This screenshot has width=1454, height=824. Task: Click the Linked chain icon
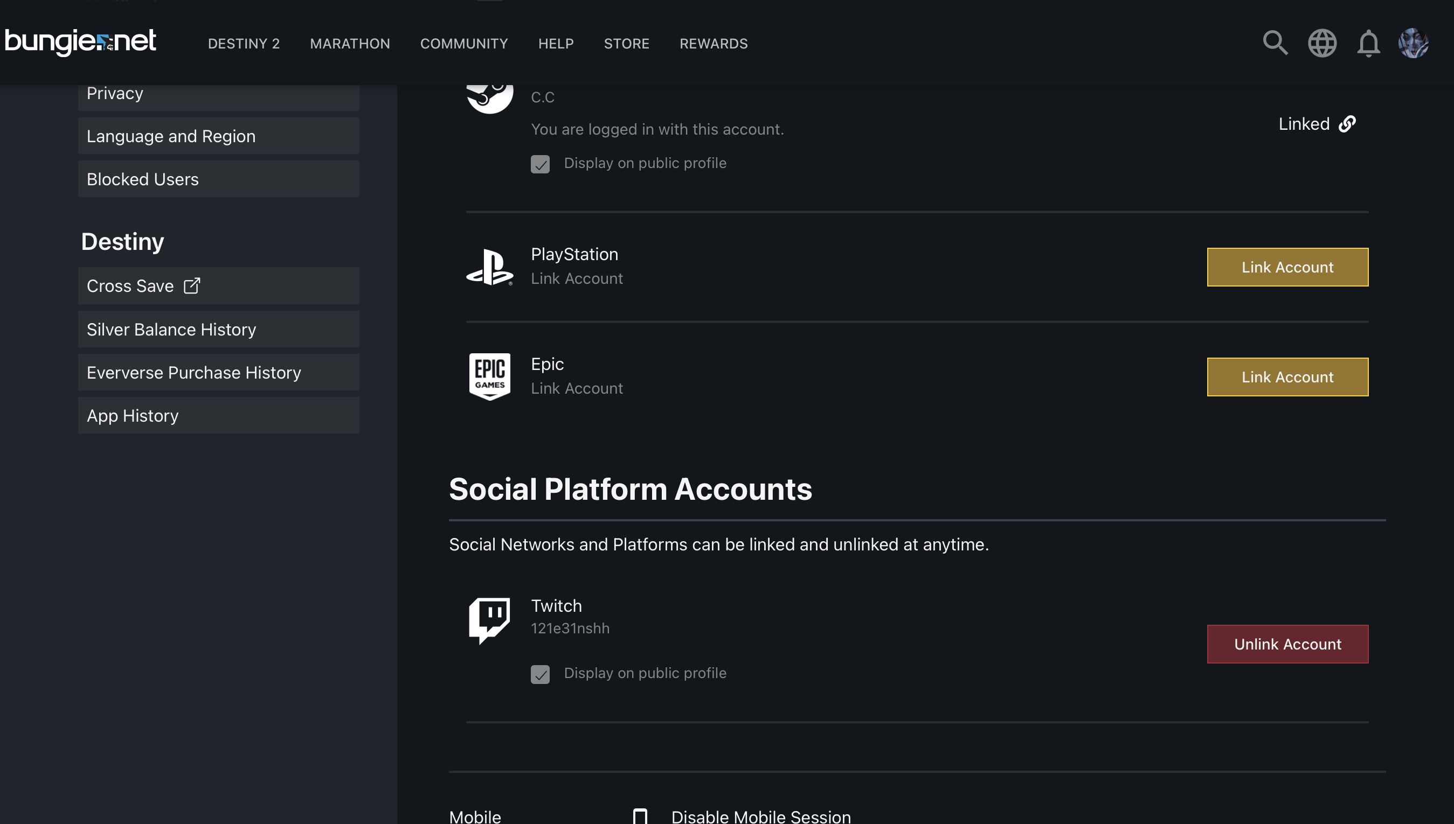point(1347,124)
